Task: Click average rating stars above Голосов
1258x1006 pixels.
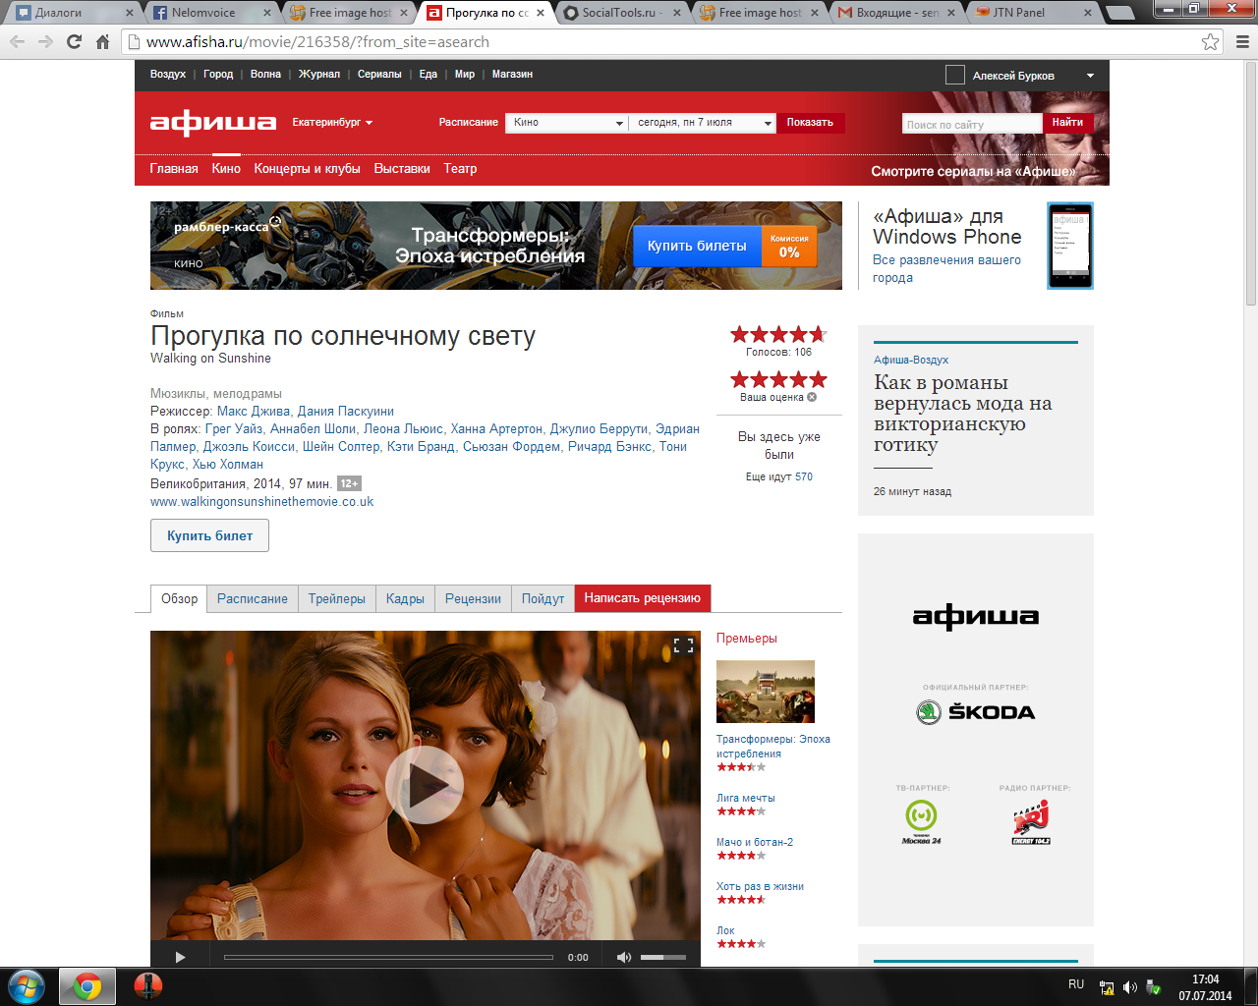Action: coord(778,334)
